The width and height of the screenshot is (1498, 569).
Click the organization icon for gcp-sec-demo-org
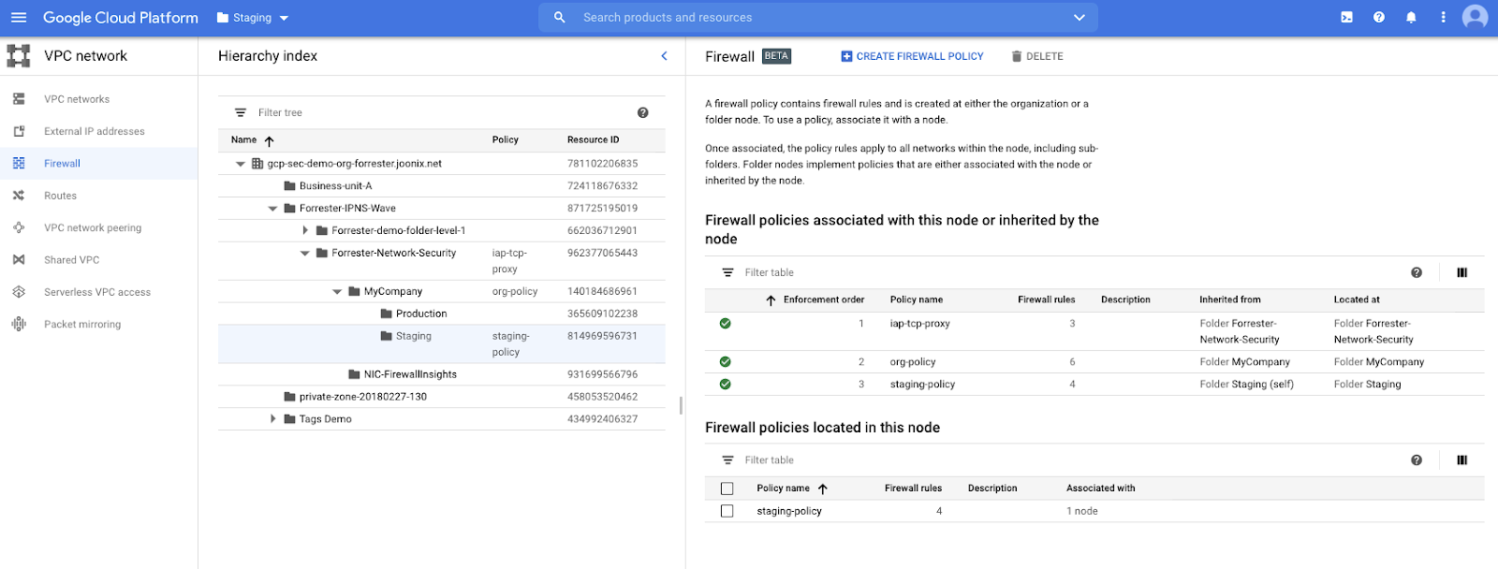pyautogui.click(x=257, y=163)
